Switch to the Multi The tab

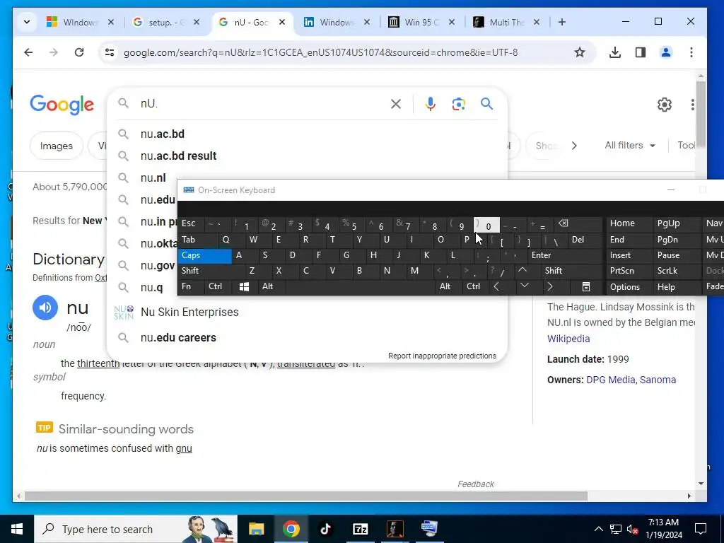(506, 22)
